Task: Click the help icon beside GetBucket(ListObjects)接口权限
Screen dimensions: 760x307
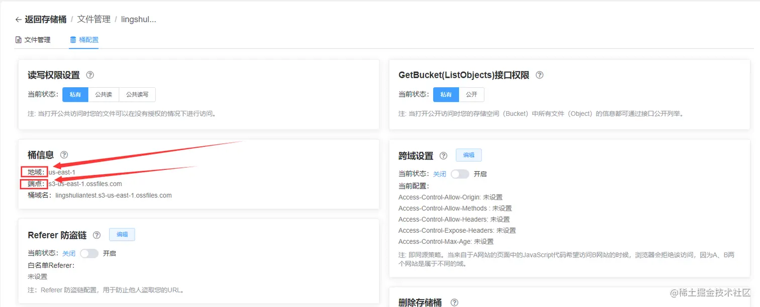Action: coord(539,75)
